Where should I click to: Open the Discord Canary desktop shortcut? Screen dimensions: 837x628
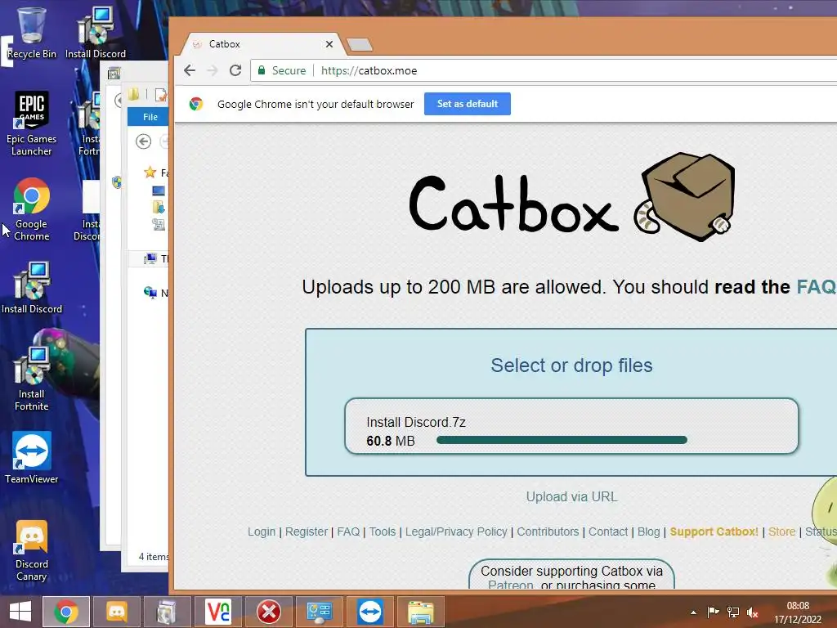tap(32, 550)
